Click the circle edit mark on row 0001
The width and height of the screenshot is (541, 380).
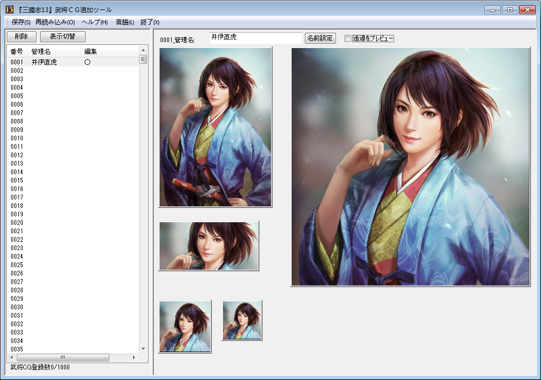coord(87,62)
